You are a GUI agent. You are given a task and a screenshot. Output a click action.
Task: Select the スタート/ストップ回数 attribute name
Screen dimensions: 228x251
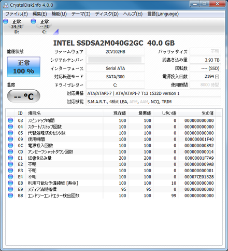[x=45, y=127]
